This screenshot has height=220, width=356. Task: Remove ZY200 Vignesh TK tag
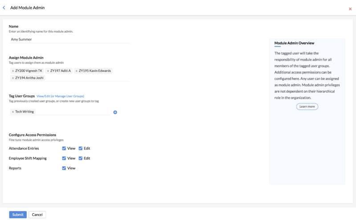click(x=13, y=71)
